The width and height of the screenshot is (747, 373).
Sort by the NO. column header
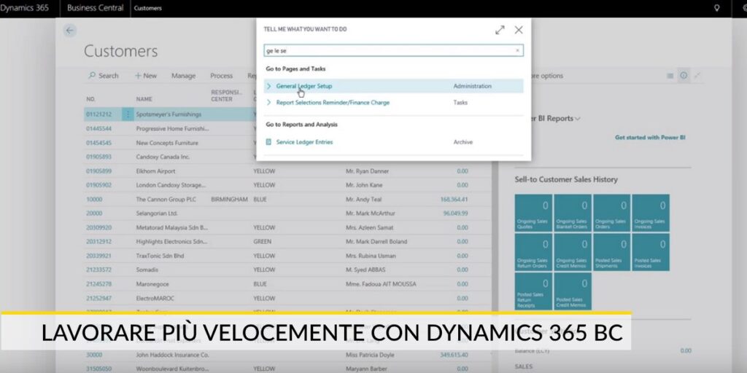(x=90, y=99)
